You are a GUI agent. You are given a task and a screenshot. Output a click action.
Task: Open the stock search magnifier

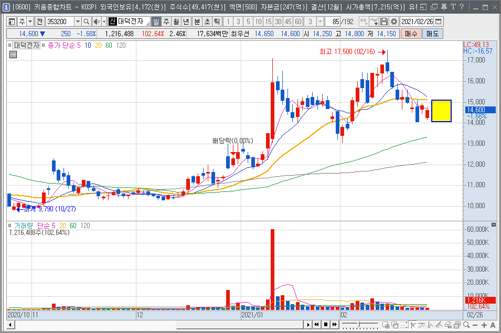coord(86,22)
